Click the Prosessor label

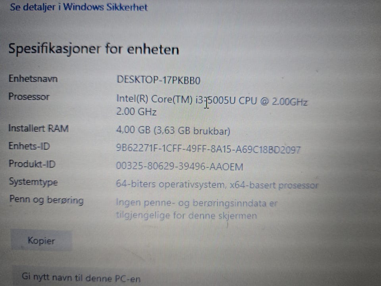29,97
